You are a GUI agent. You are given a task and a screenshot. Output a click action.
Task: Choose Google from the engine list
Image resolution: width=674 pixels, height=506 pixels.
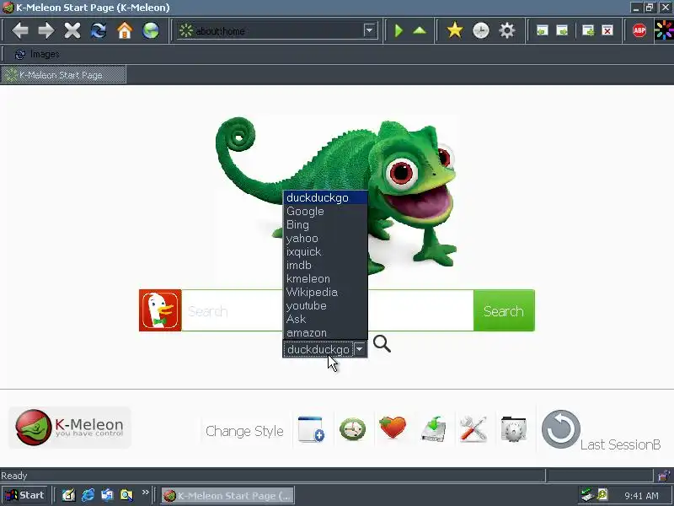click(x=325, y=212)
